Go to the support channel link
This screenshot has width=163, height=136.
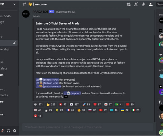[x=72, y=93]
